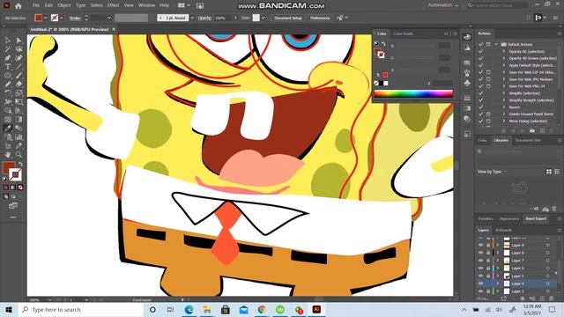Open the File menu
The height and width of the screenshot is (317, 564).
tap(36, 5)
